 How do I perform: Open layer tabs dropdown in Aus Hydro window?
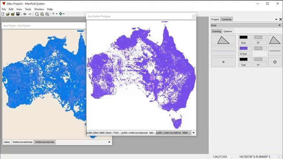[x=109, y=142]
